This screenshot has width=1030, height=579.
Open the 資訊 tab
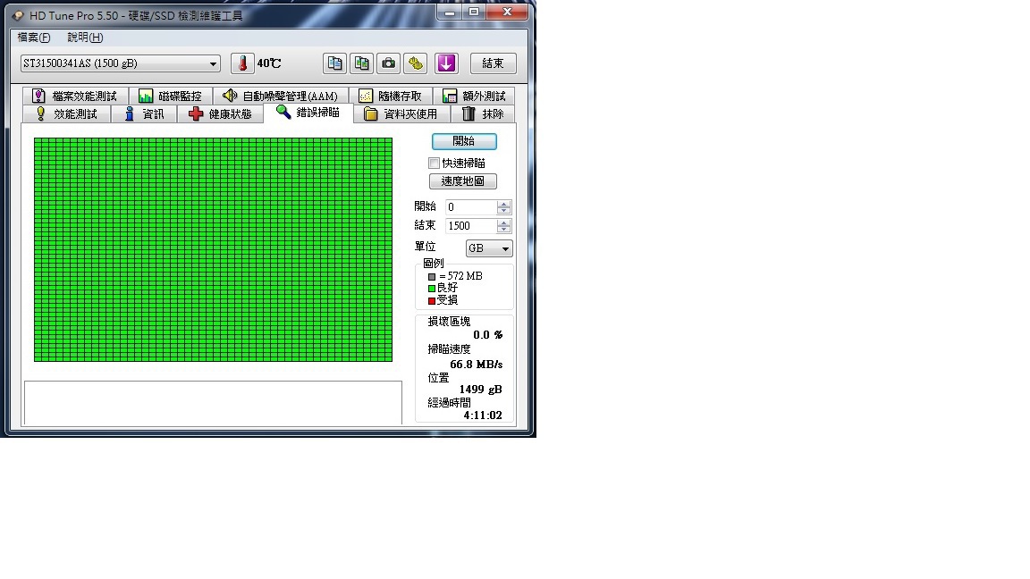point(145,114)
